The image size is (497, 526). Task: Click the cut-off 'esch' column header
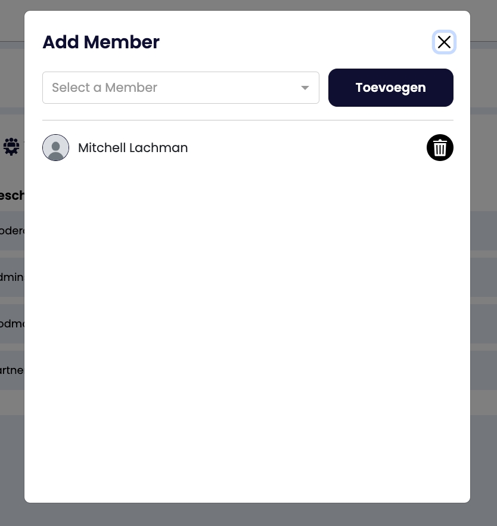(12, 196)
